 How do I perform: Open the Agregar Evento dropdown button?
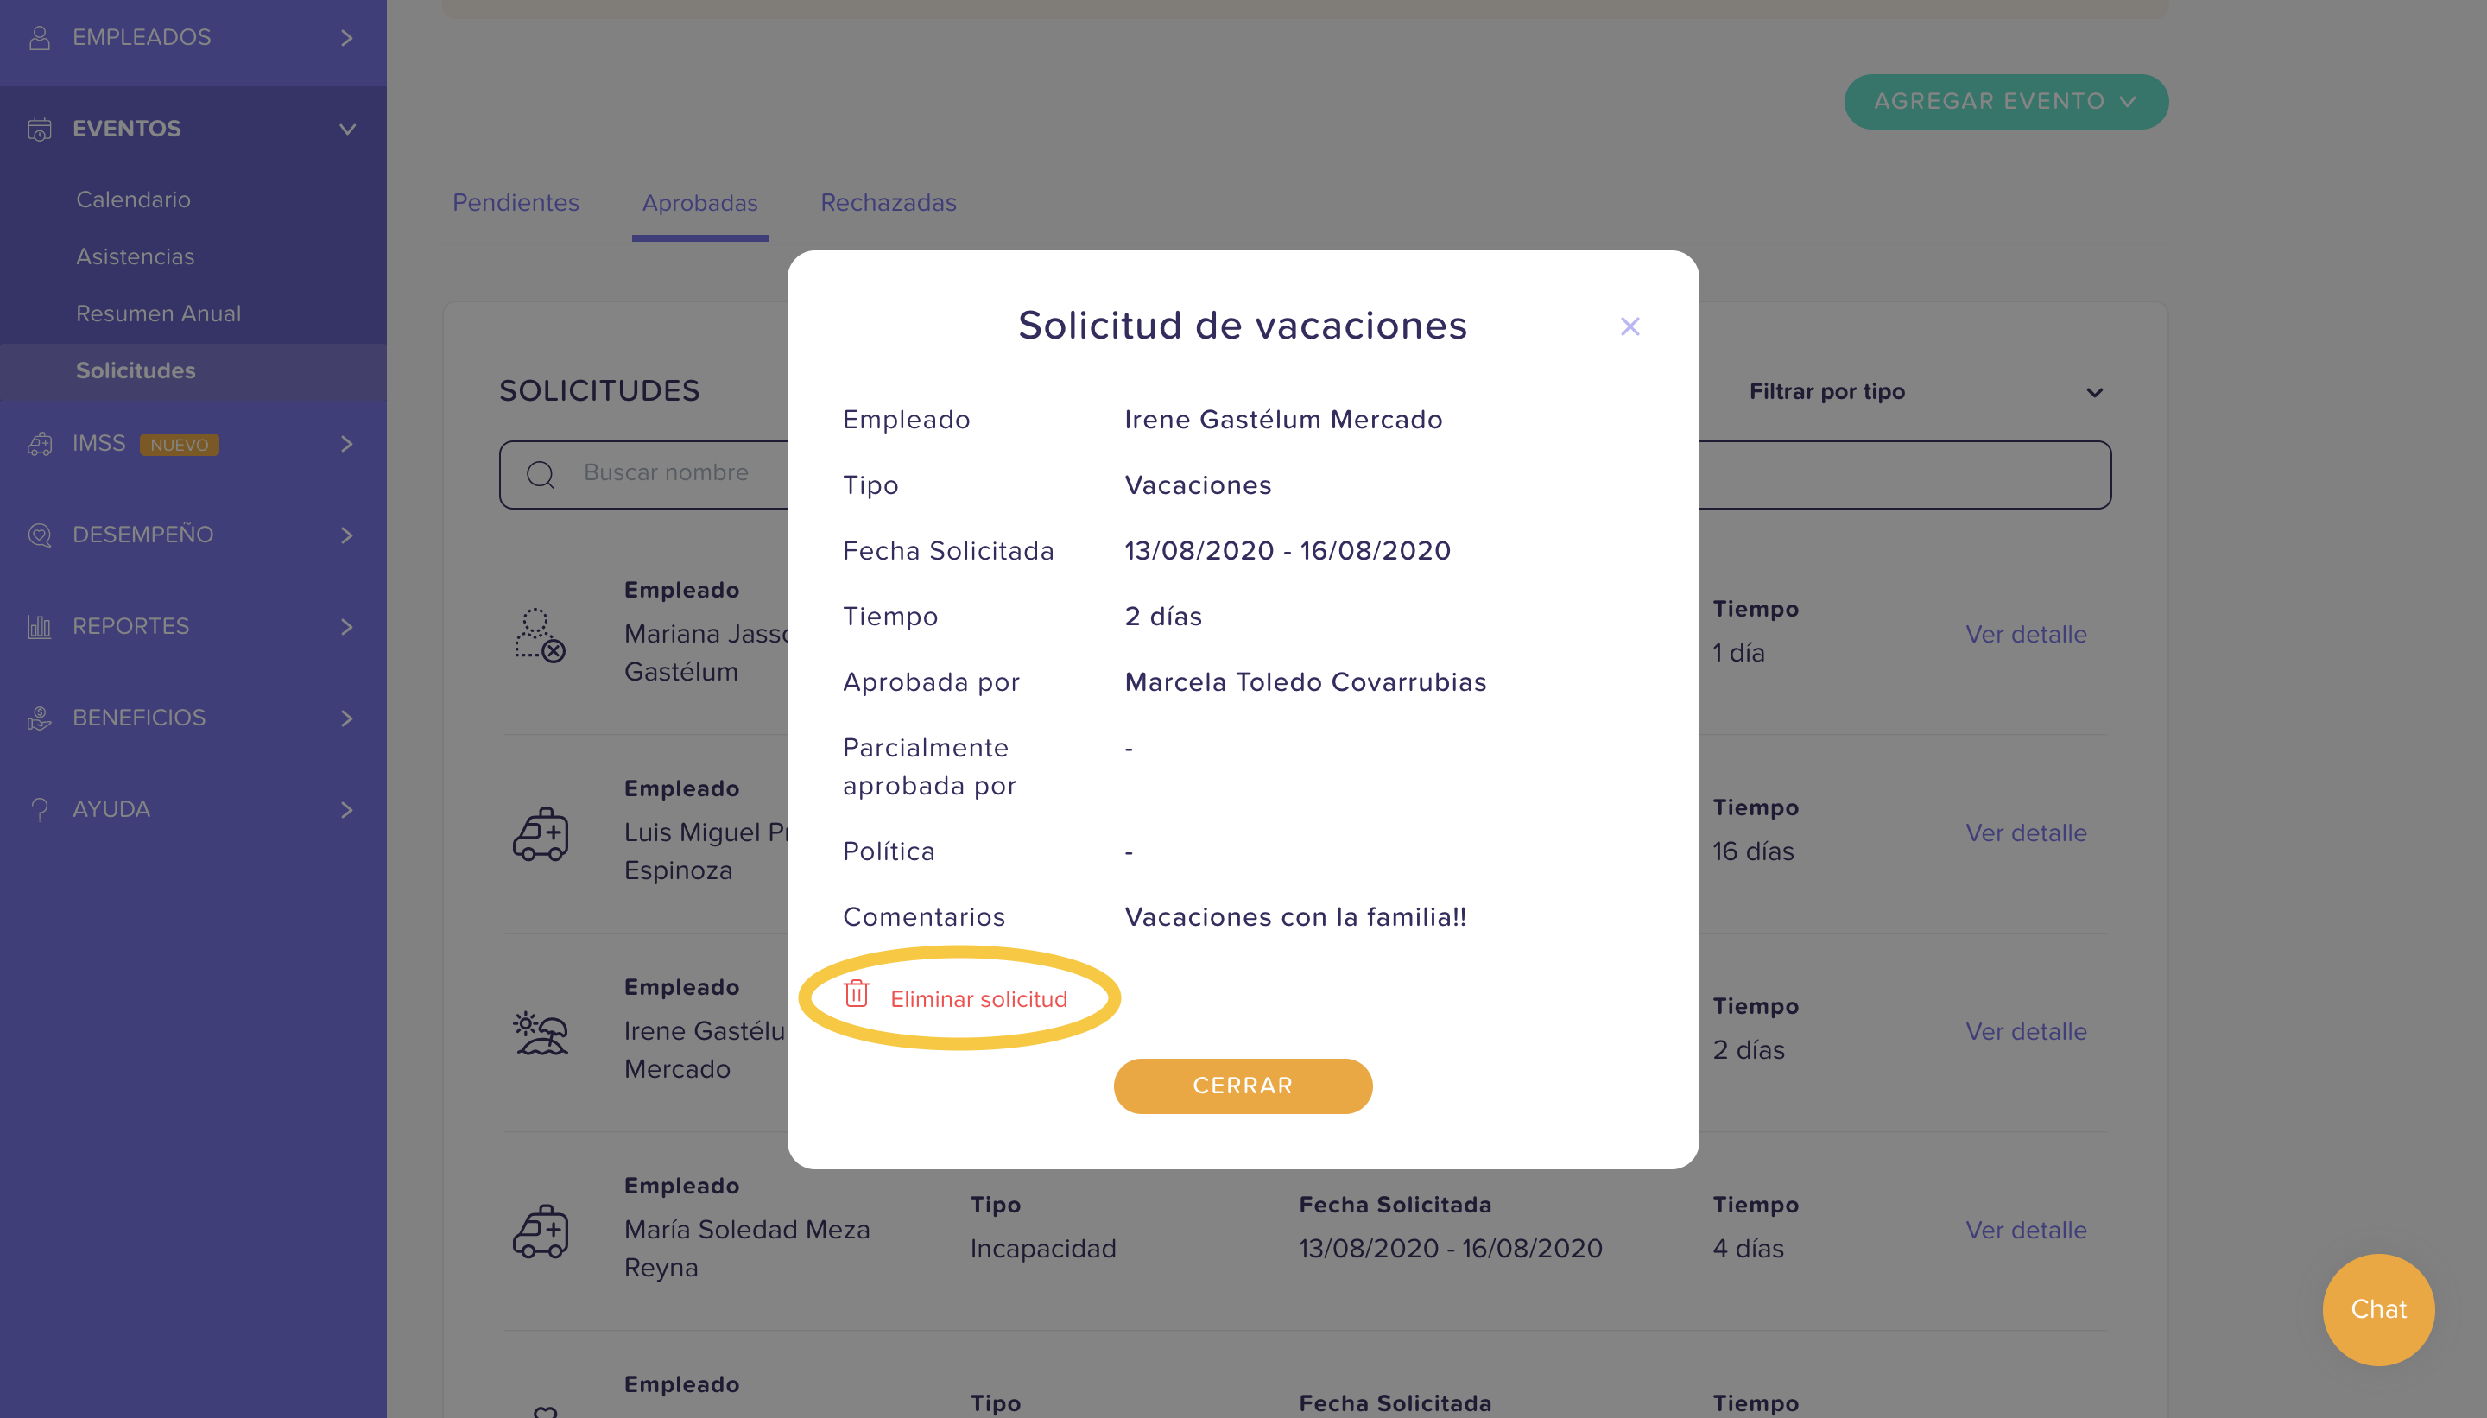pos(2006,101)
